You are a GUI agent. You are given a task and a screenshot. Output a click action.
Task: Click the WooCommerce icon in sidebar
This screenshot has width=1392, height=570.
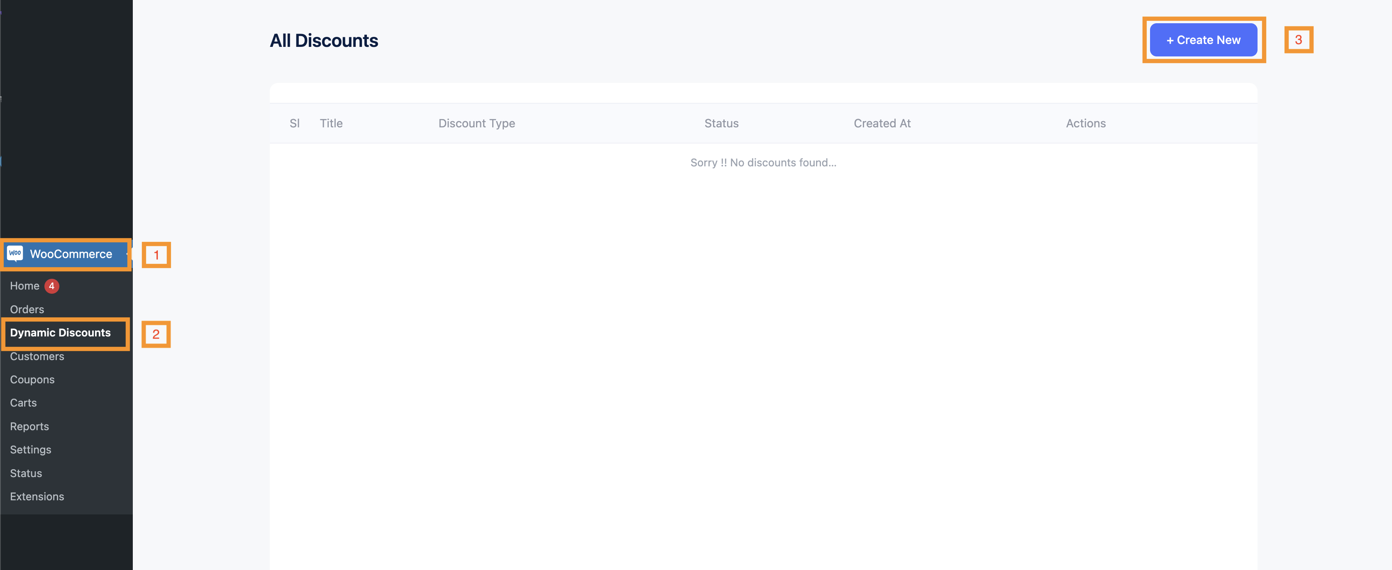point(16,255)
